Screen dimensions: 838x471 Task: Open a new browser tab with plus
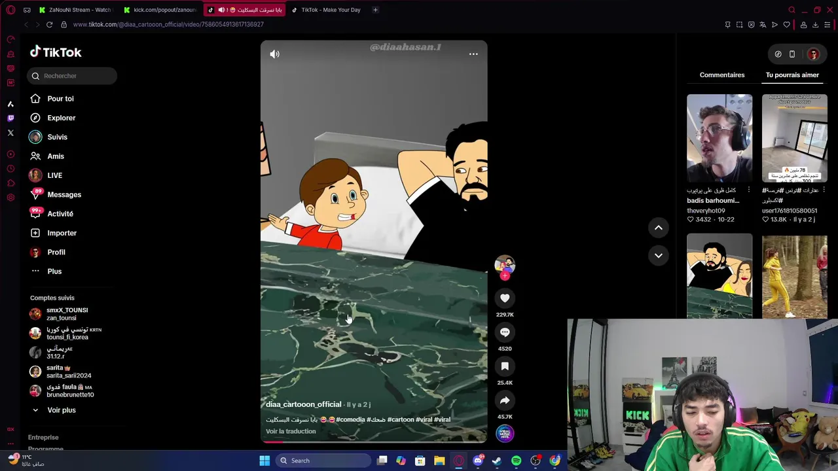(375, 10)
